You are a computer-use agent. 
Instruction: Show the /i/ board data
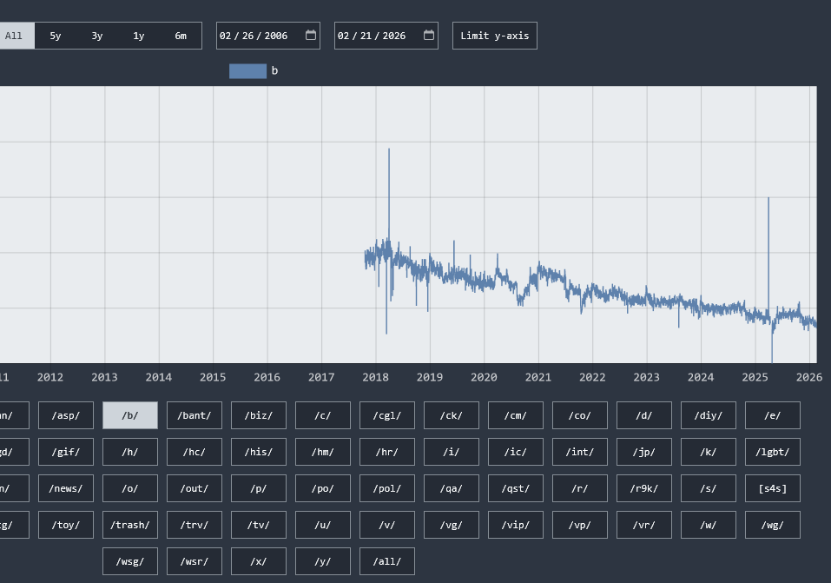point(452,452)
